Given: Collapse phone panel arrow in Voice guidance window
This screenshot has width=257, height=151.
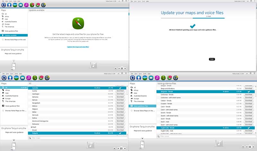Looking at the screenshot, I should 142,138.
